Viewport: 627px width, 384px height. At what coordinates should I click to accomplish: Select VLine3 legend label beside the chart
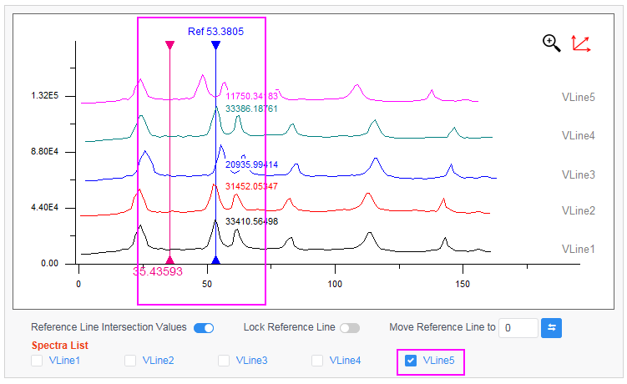pos(578,174)
